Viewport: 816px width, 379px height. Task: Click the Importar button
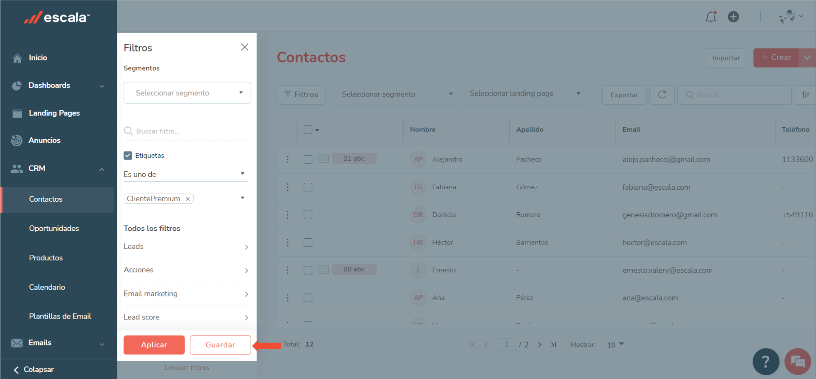(726, 58)
